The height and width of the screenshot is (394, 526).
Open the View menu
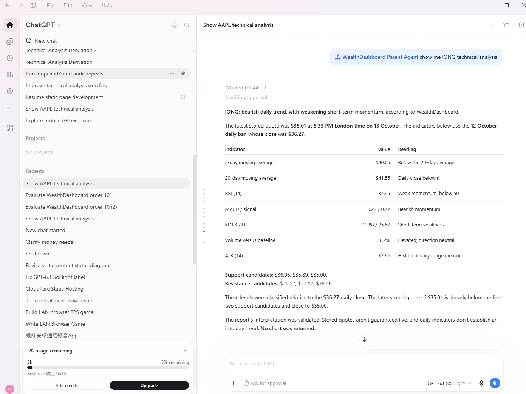87,5
